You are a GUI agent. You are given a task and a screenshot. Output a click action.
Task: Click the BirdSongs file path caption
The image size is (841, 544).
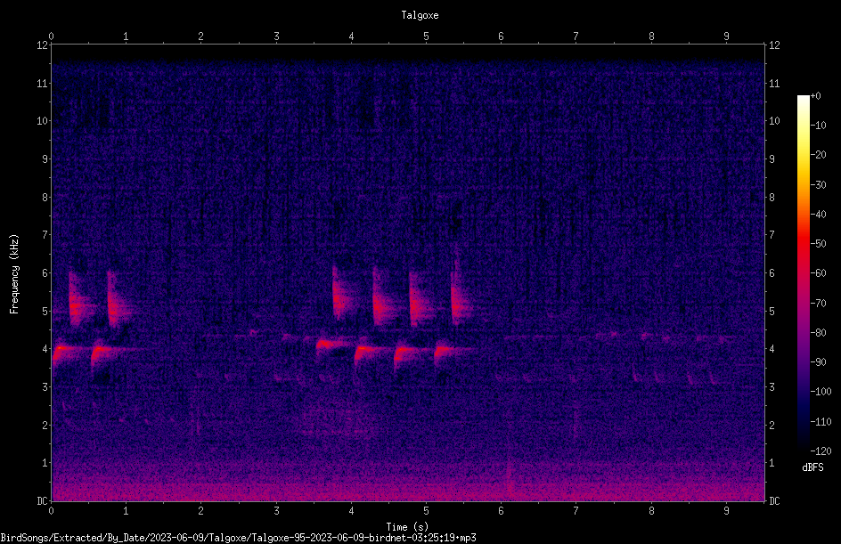click(x=238, y=538)
